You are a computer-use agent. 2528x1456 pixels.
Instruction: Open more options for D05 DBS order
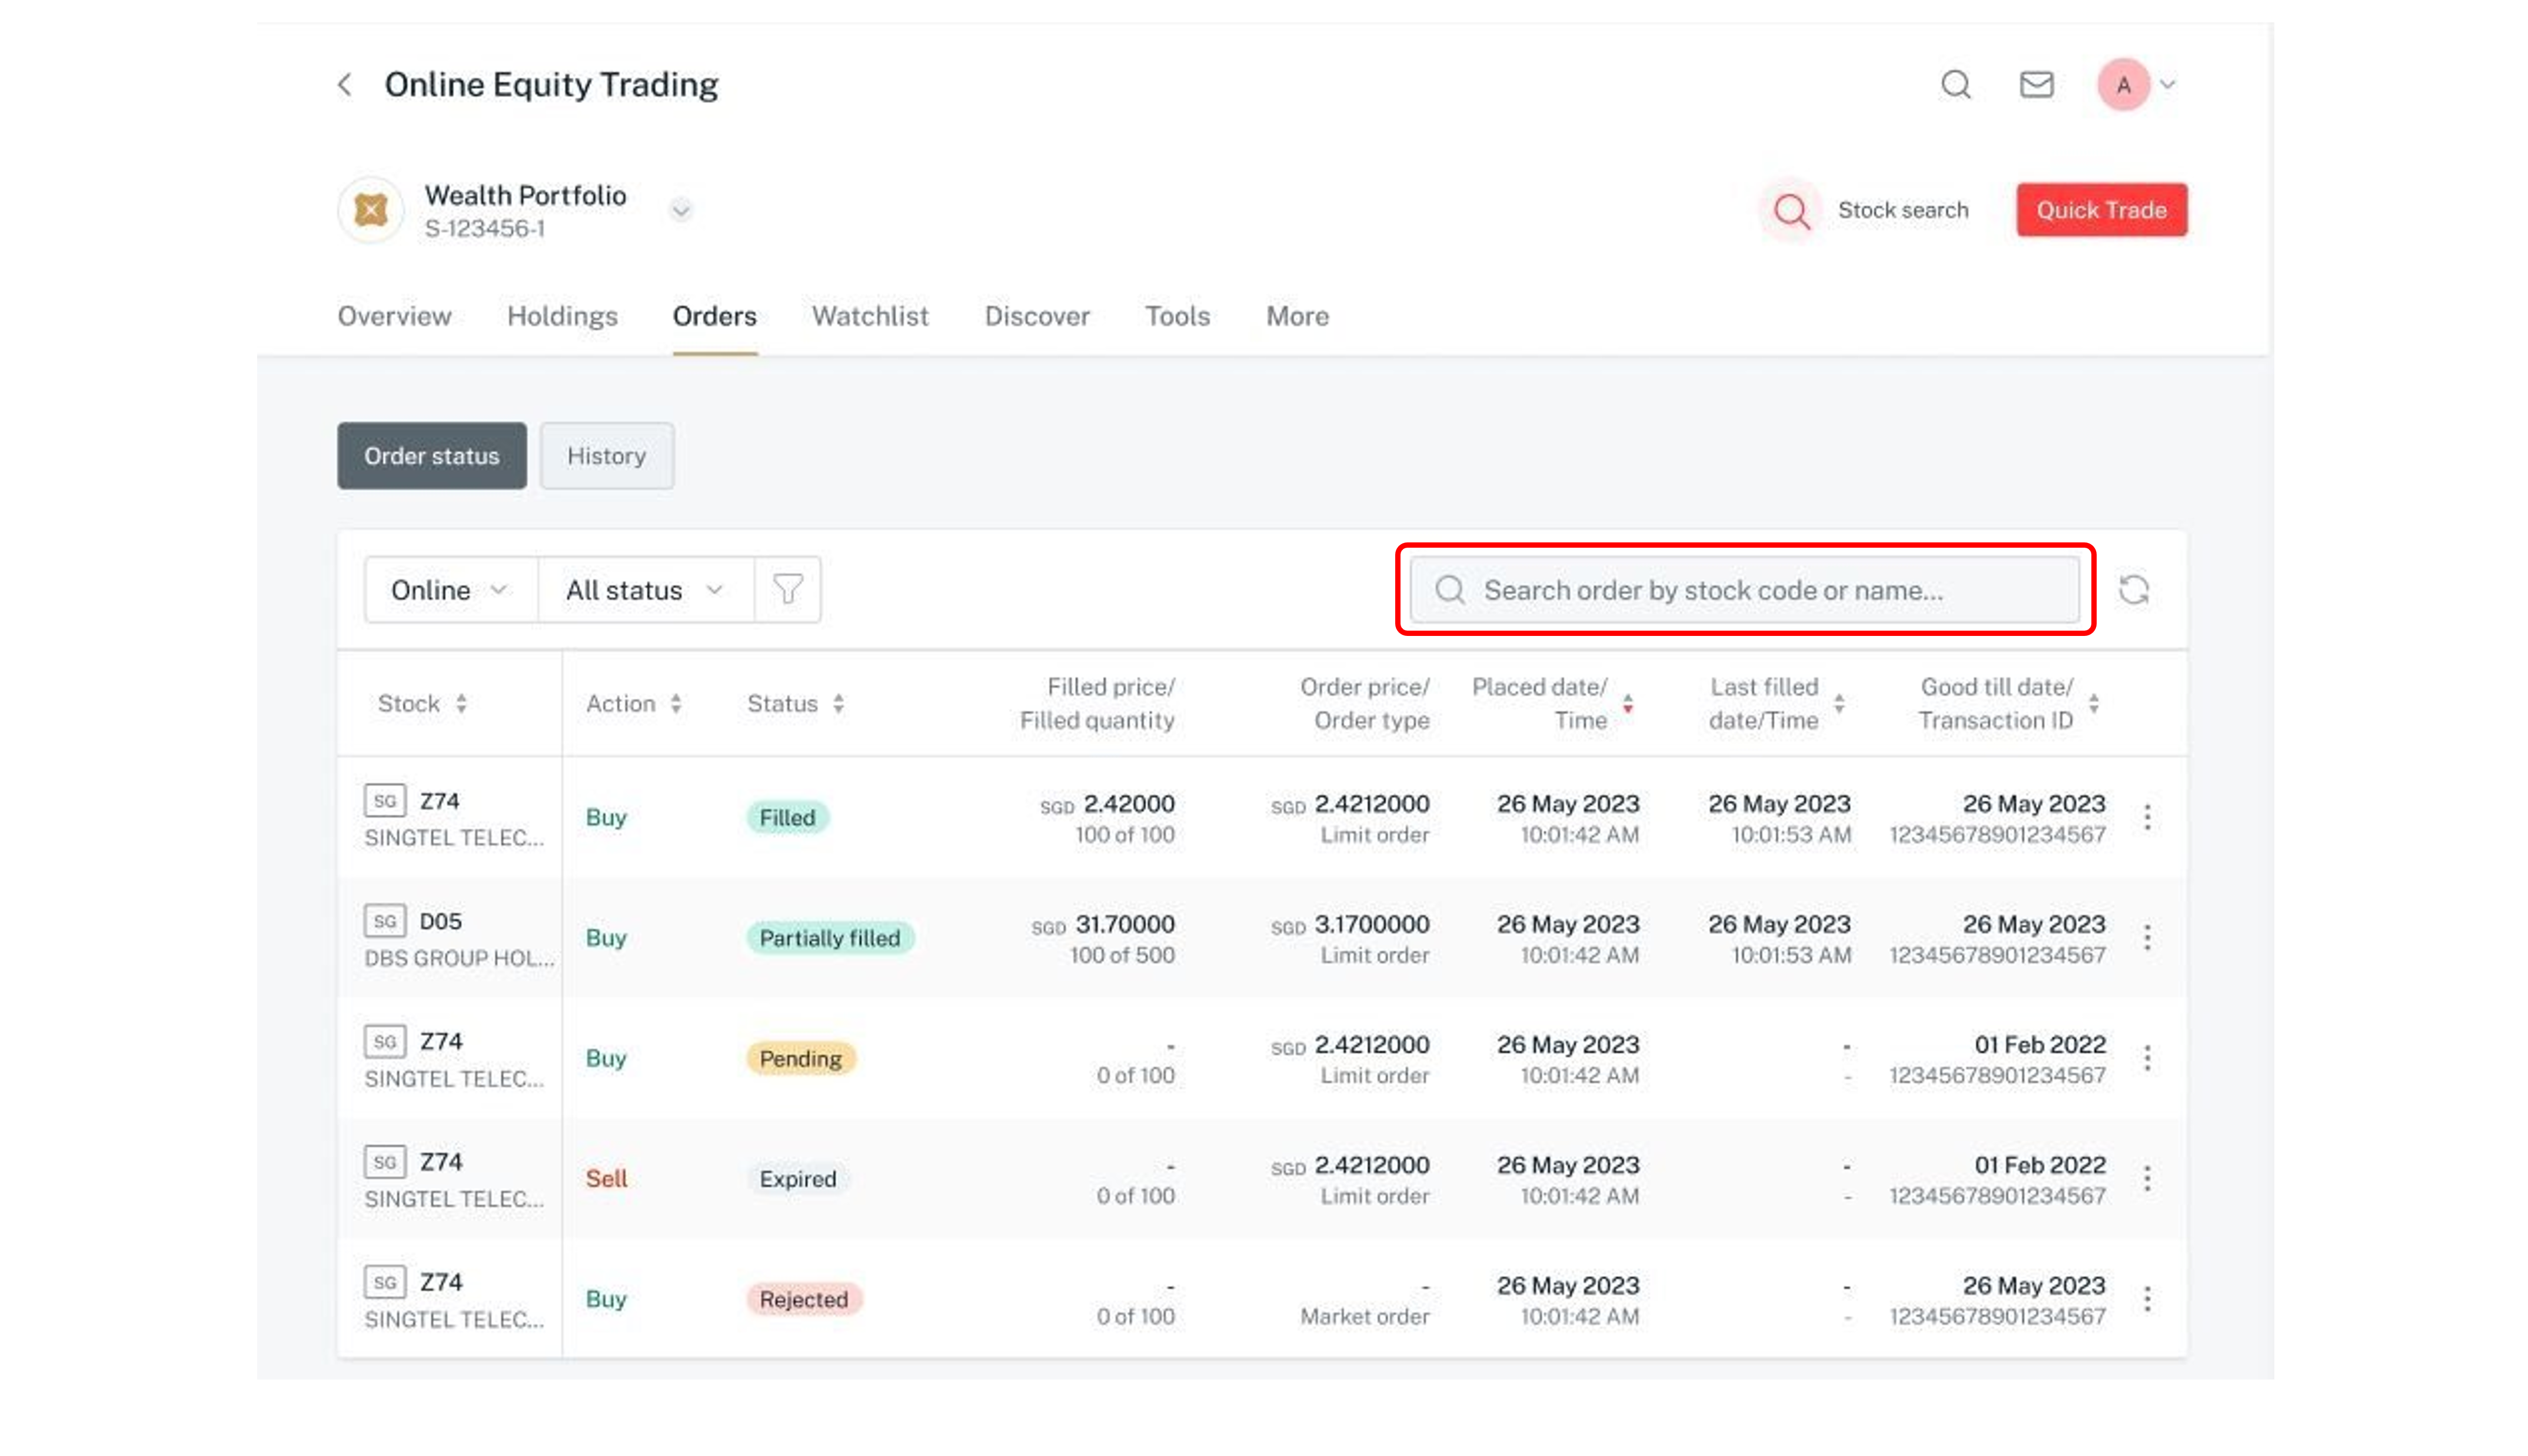coord(2147,938)
